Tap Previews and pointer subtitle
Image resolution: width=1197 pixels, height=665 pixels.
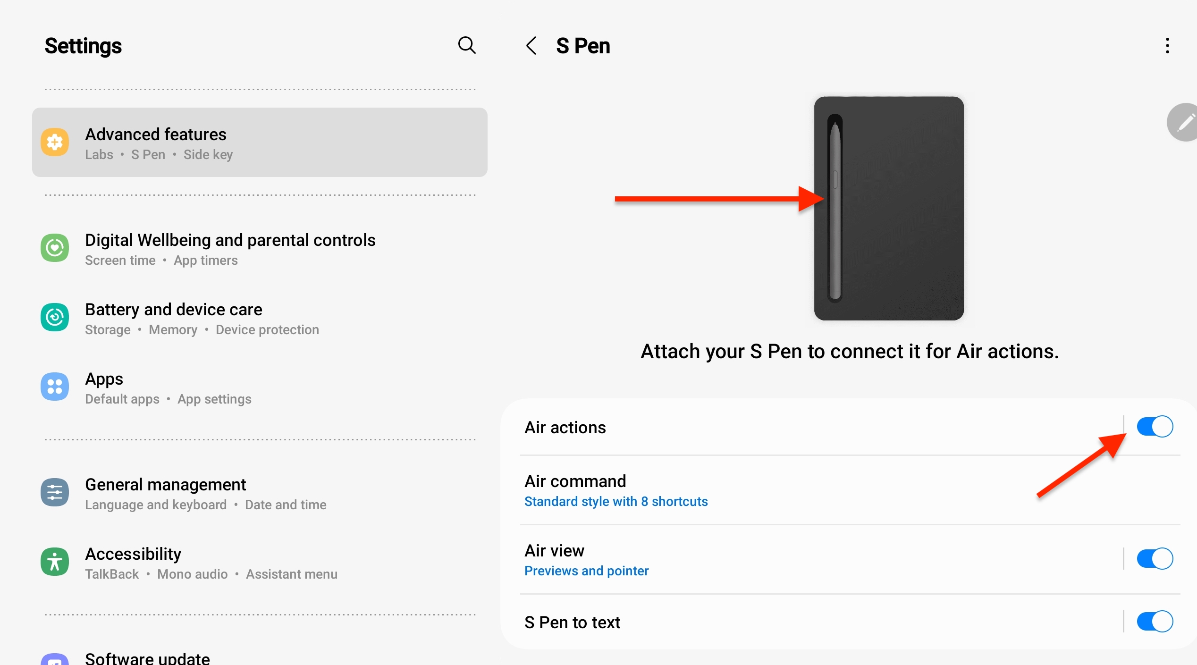click(586, 571)
